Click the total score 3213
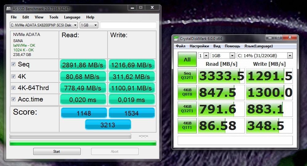Screen dimensions: 307x166 [108, 124]
